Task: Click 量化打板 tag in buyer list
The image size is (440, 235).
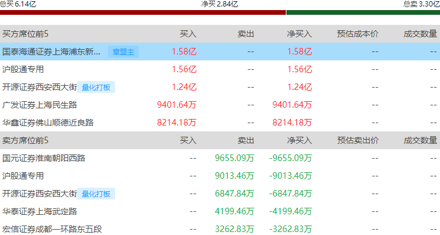Action: (x=96, y=88)
